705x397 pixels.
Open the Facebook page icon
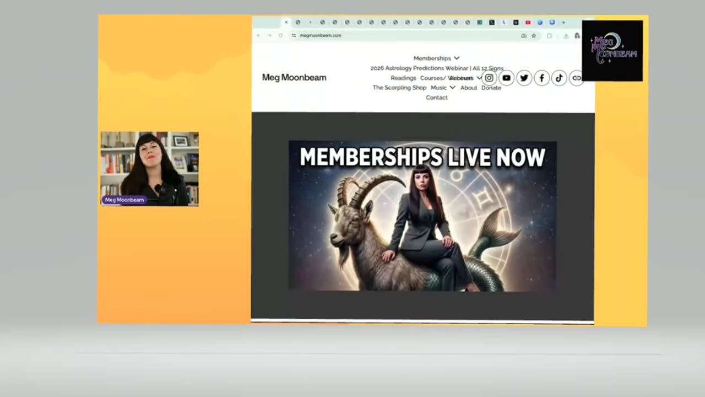(x=542, y=78)
